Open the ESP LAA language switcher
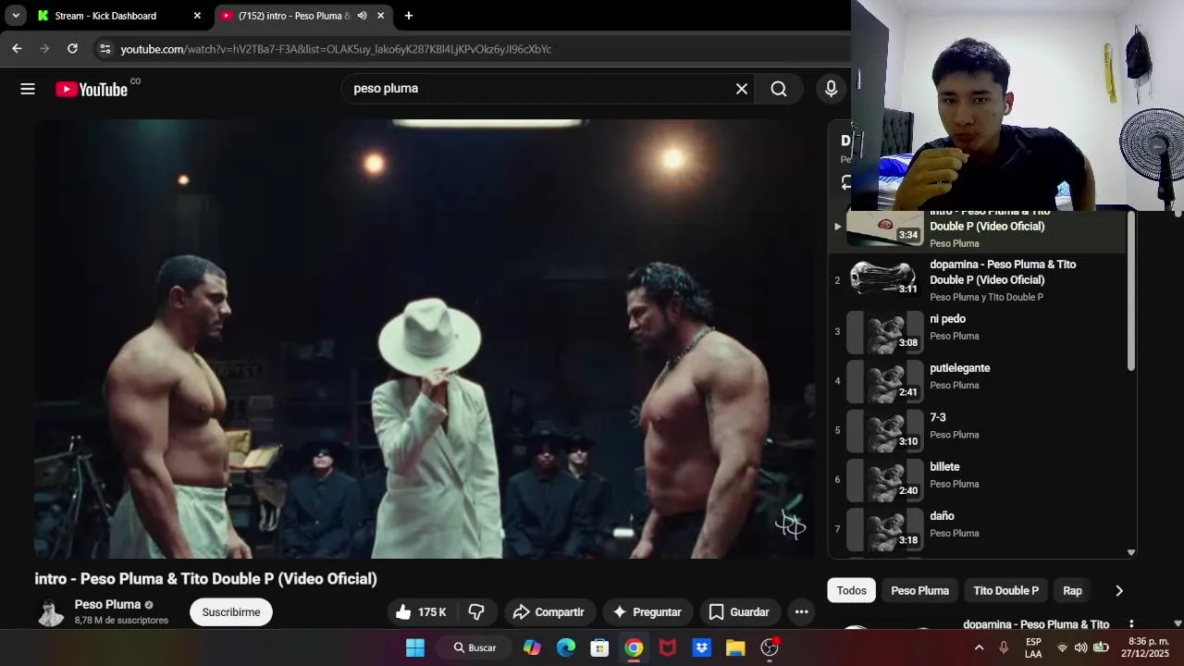The height and width of the screenshot is (666, 1184). tap(1033, 647)
